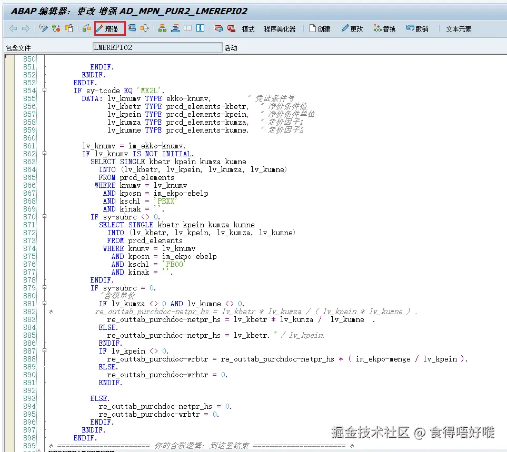Image resolution: width=507 pixels, height=452 pixels.
Task: Collapse the IF sy-subrc block at line 870
Action: 45,216
